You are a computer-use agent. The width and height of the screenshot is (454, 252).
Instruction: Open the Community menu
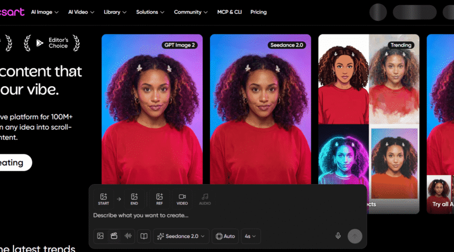coord(191,12)
